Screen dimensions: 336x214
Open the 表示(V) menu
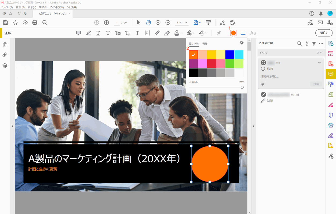click(32, 7)
